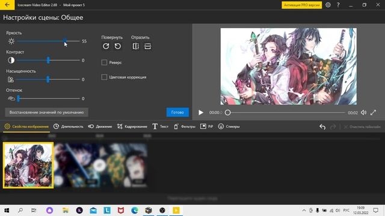
Task: Click the Активация PRO версии button
Action: (x=302, y=5)
